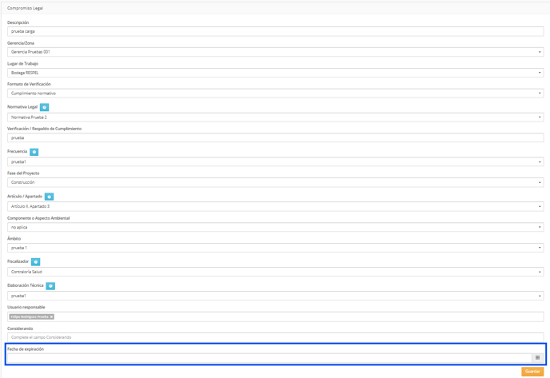Click the help icon beside Elaboración Técnica

point(50,286)
